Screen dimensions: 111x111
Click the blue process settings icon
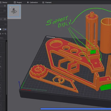click(6, 29)
